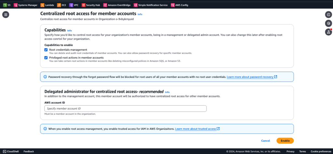333x154 pixels.
Task: Focus the AWS account ID input field
Action: [125, 109]
